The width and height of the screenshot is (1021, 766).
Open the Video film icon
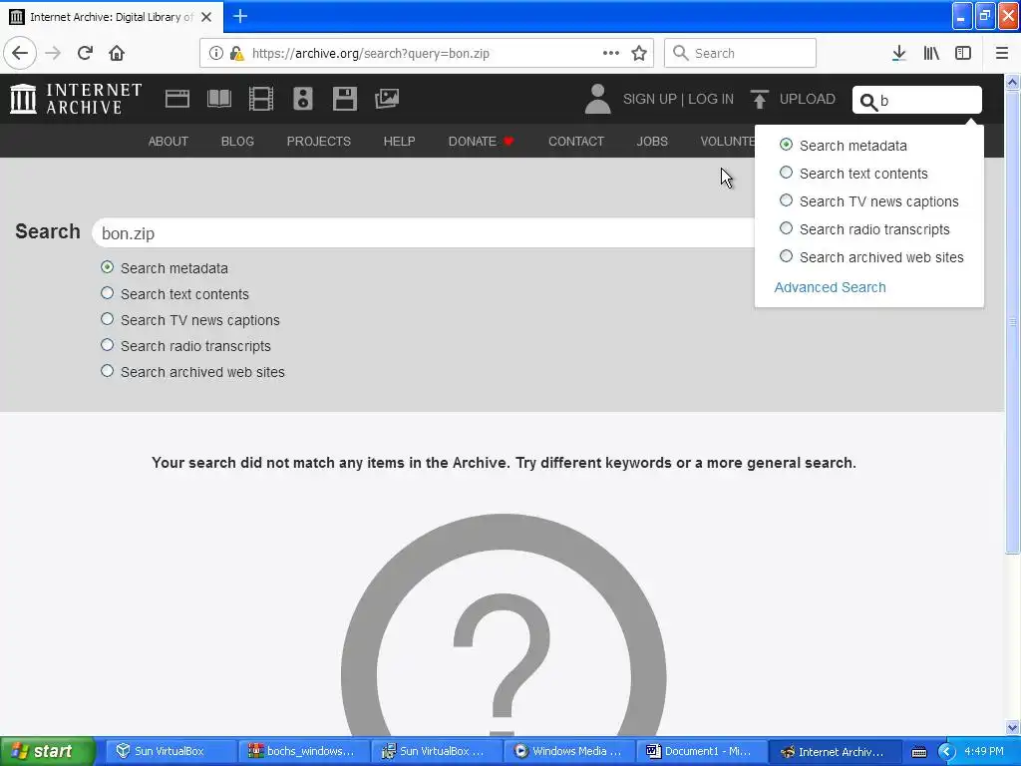click(x=261, y=99)
